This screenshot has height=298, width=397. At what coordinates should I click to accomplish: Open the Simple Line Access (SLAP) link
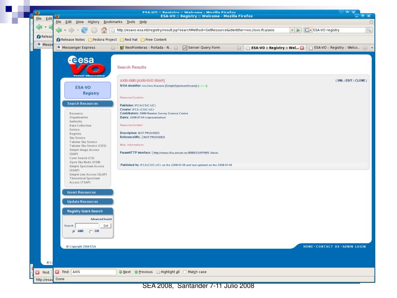coord(88,175)
